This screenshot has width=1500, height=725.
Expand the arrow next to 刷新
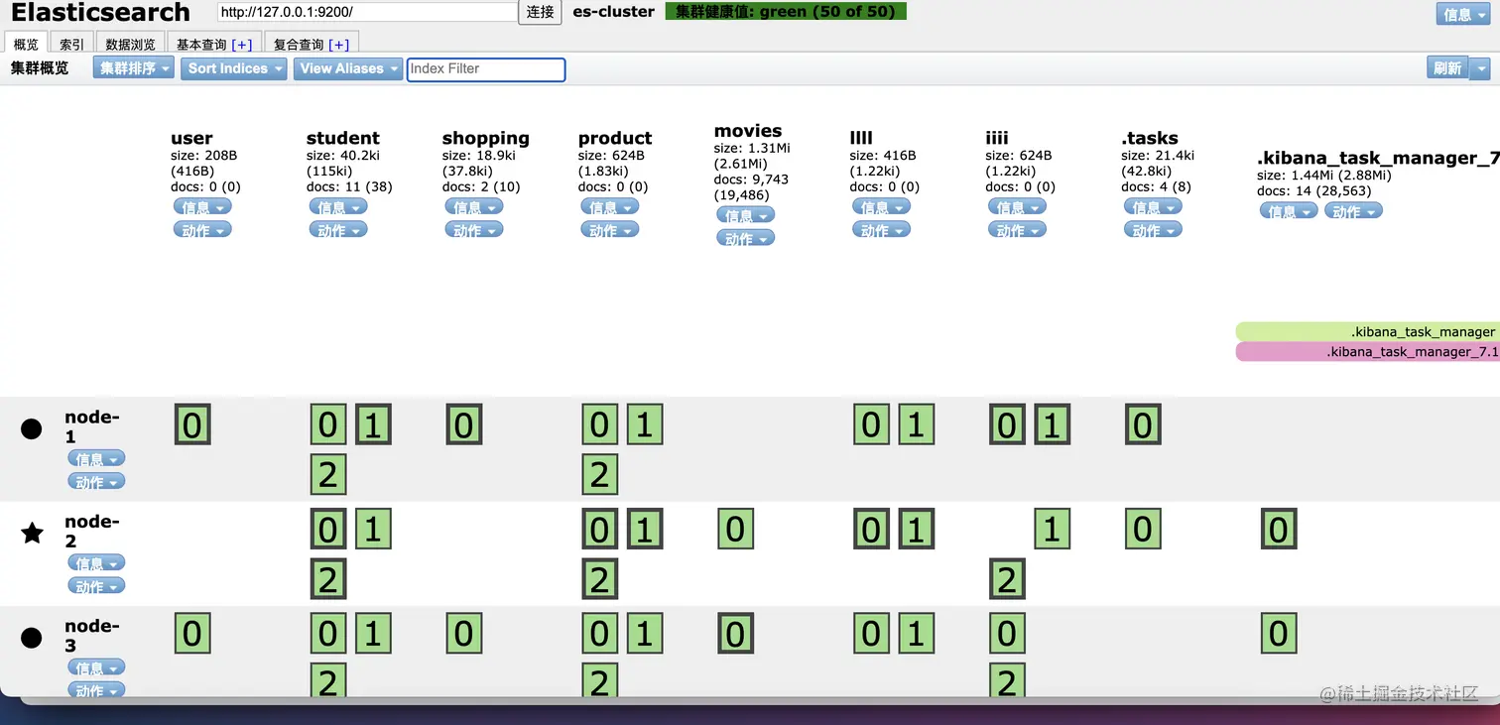tap(1480, 68)
